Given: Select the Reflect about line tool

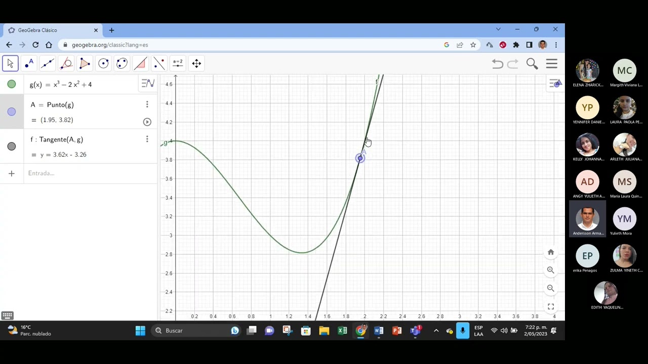Looking at the screenshot, I should tap(159, 63).
